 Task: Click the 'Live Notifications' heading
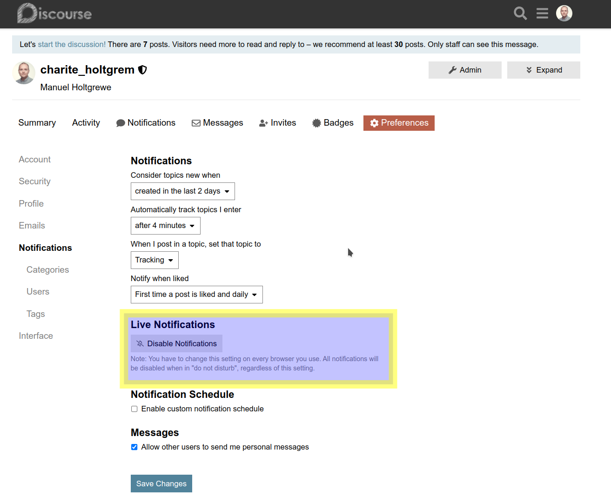click(173, 325)
